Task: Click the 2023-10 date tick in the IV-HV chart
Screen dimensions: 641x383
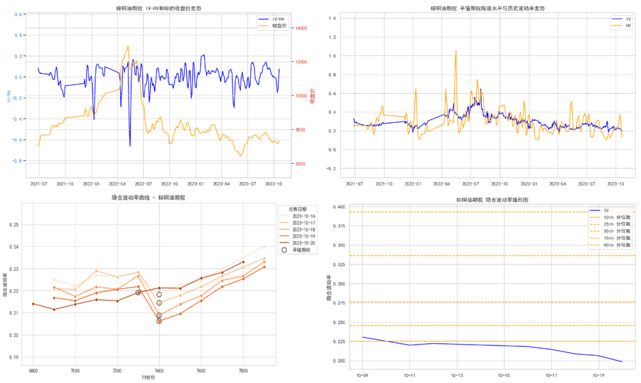Action: pos(274,184)
